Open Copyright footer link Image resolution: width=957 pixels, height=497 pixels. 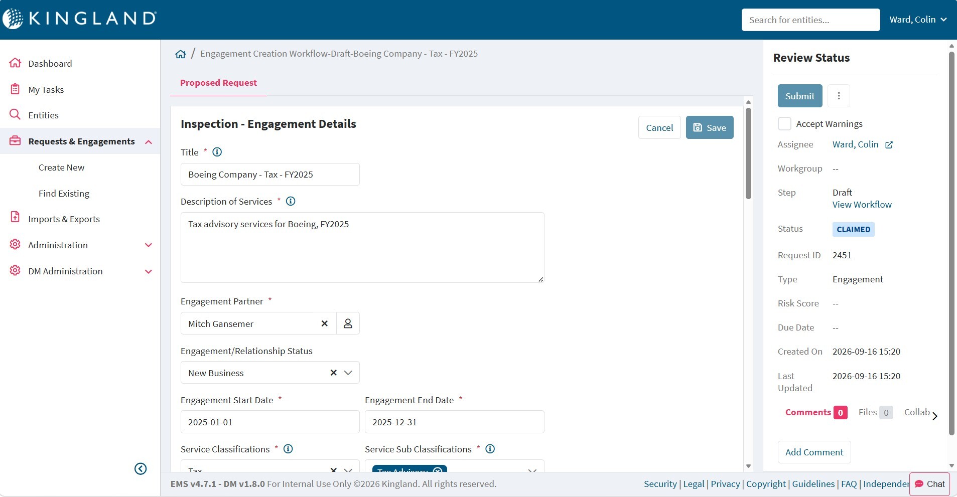(x=766, y=484)
